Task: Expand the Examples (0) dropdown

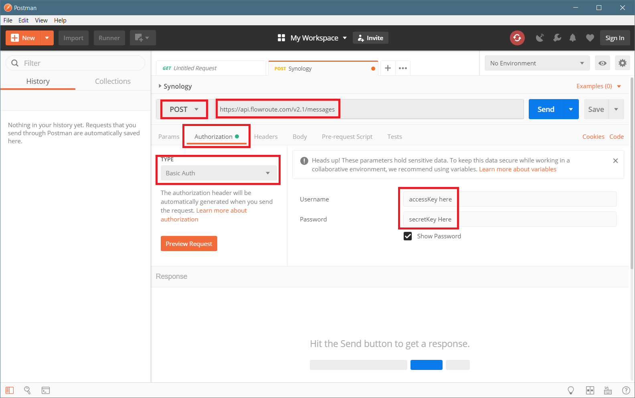Action: click(599, 86)
